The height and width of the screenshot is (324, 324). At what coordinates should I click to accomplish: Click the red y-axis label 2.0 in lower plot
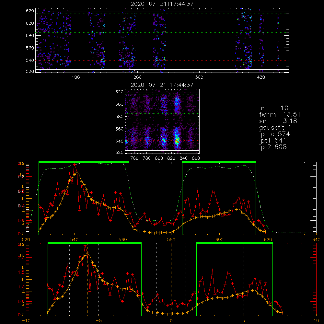pyautogui.click(x=21, y=258)
